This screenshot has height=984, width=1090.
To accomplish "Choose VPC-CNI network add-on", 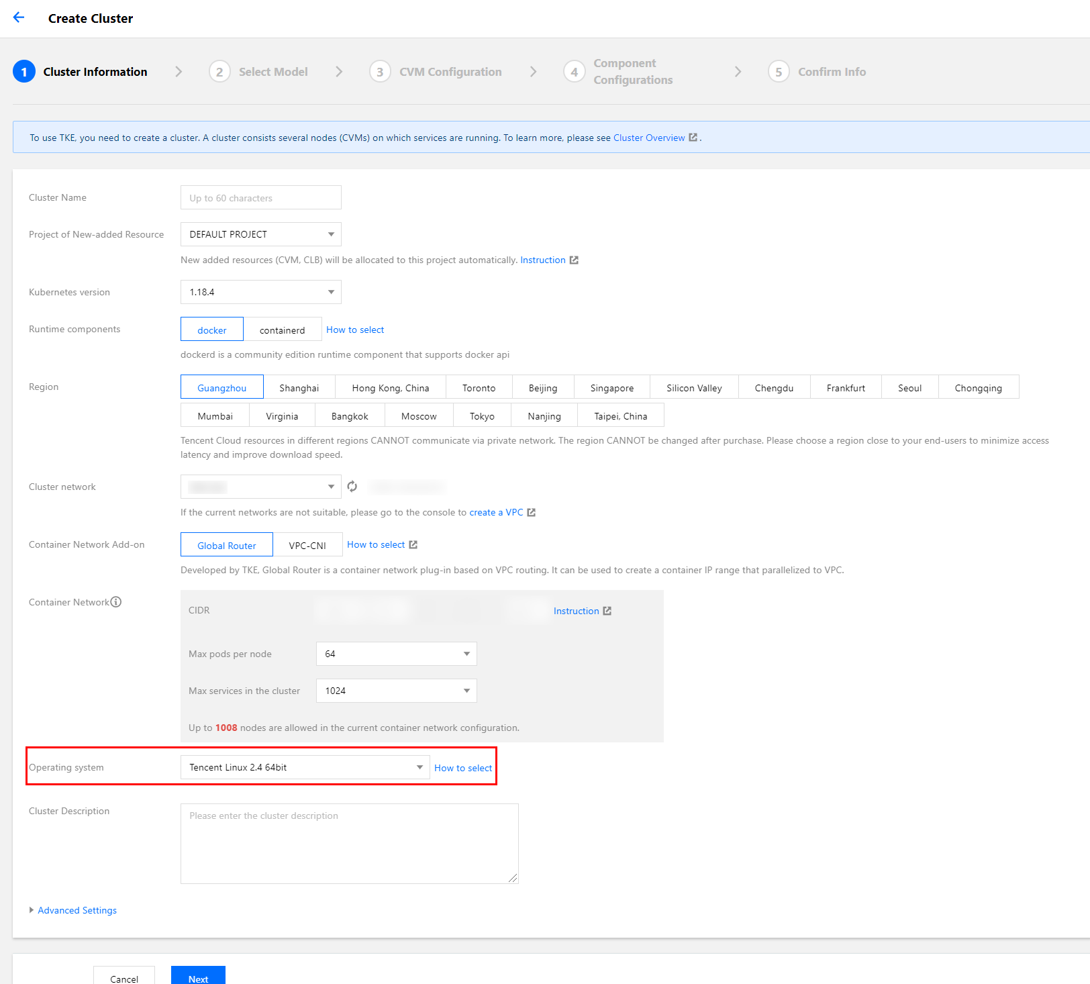I will pyautogui.click(x=307, y=545).
